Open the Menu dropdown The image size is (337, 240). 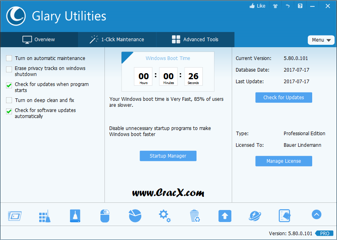[x=321, y=40]
